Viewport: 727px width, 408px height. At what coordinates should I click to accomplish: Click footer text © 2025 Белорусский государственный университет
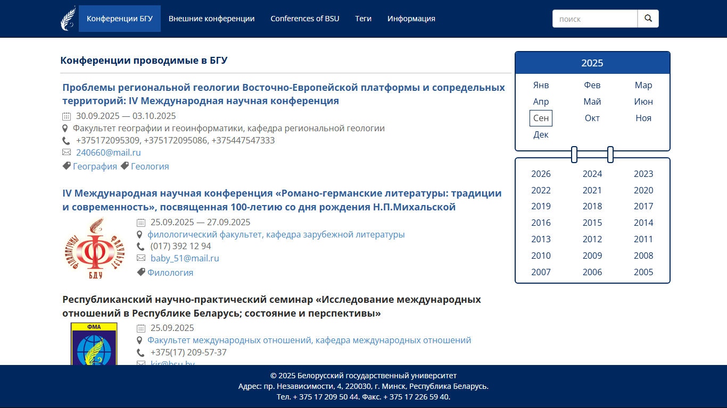click(x=363, y=376)
